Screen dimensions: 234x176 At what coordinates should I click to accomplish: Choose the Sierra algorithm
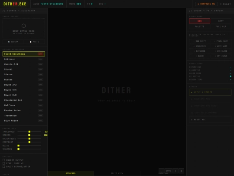point(24,74)
